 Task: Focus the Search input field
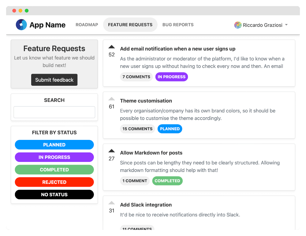[54, 112]
